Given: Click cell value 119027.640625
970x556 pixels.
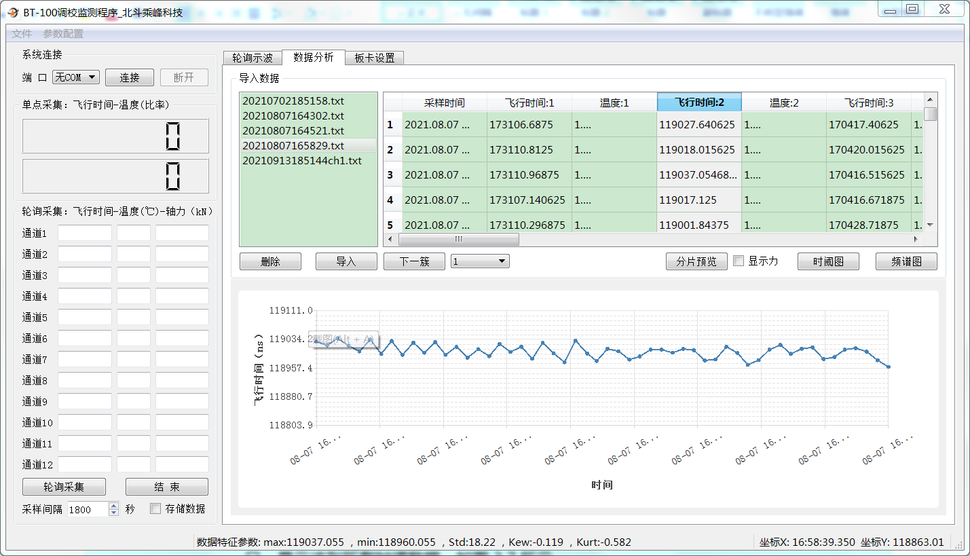Looking at the screenshot, I should coord(699,125).
